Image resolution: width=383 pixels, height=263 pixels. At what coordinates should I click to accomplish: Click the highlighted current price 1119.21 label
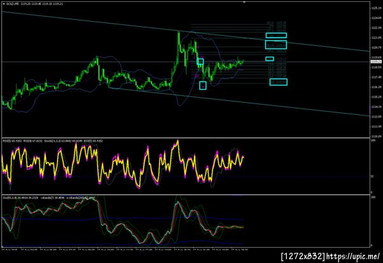point(376,62)
